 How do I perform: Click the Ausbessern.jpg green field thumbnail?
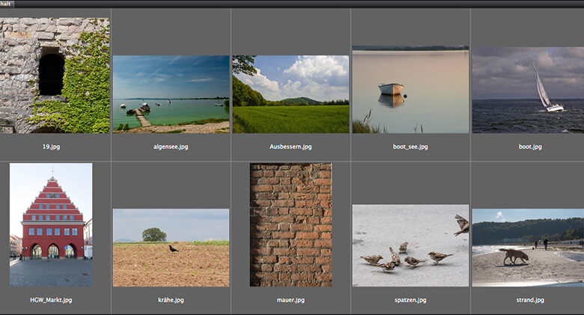point(291,94)
